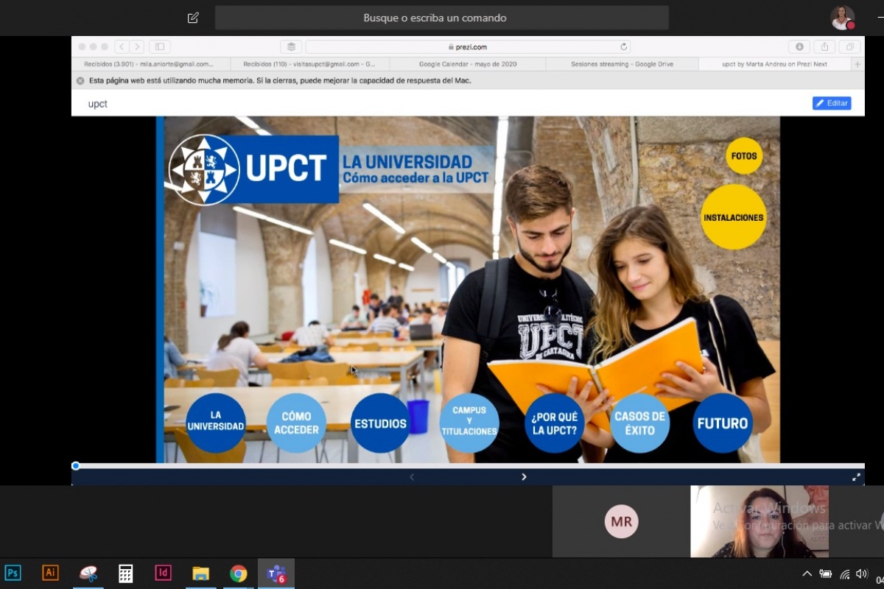Screen dimensions: 884x589
Task: Open the Calculator app on the taskbar
Action: click(x=126, y=574)
